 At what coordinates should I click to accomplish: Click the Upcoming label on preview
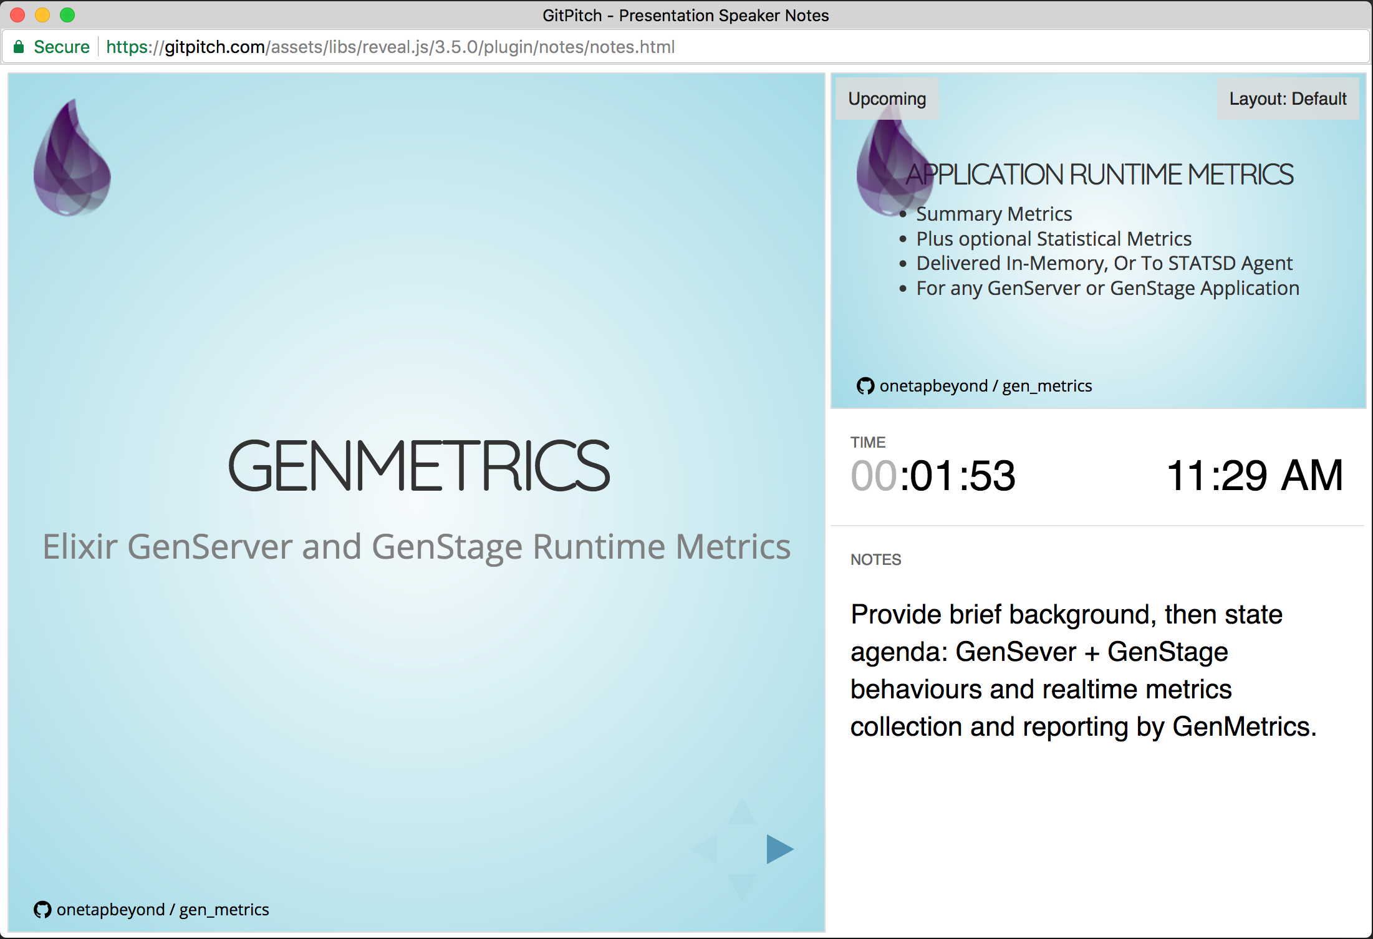(887, 99)
